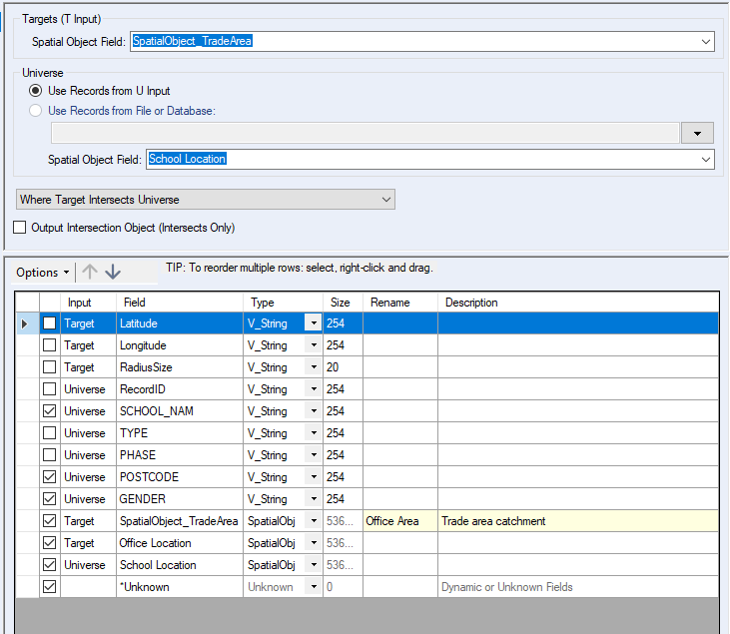Open the Targets Spatial Object Field dropdown
This screenshot has height=634, width=730.
[706, 42]
